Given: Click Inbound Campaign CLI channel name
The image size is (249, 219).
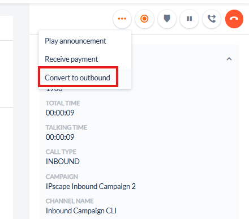Looking at the screenshot, I should pos(81,211).
